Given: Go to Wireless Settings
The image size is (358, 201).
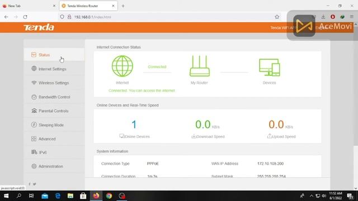Looking at the screenshot, I should (54, 83).
